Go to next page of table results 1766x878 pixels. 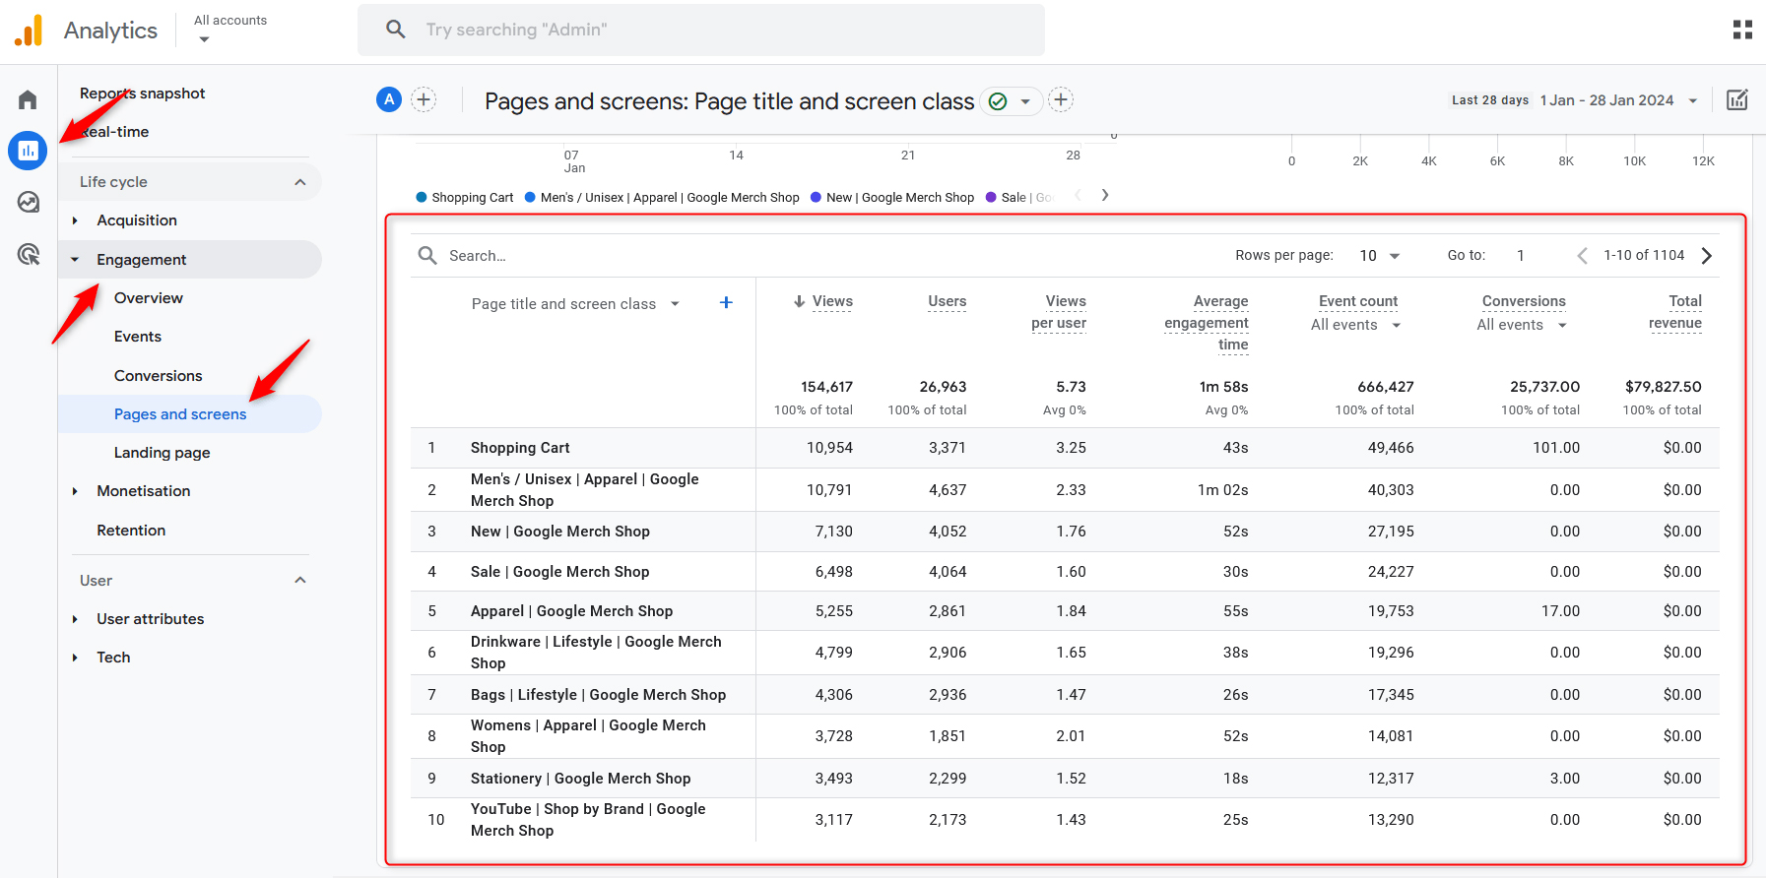1707,256
